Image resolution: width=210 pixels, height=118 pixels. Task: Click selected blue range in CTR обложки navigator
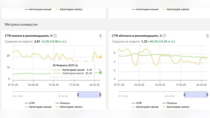point(196,95)
